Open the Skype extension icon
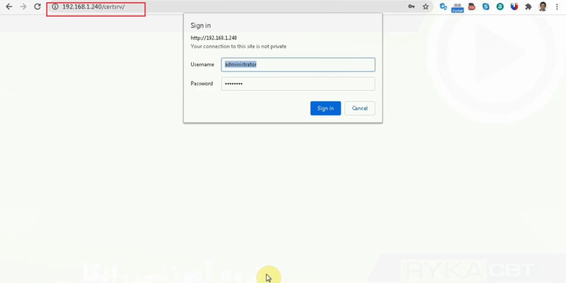 (486, 7)
